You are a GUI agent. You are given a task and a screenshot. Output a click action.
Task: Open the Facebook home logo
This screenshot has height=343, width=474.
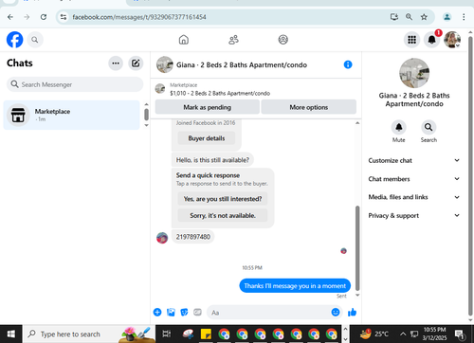[14, 40]
